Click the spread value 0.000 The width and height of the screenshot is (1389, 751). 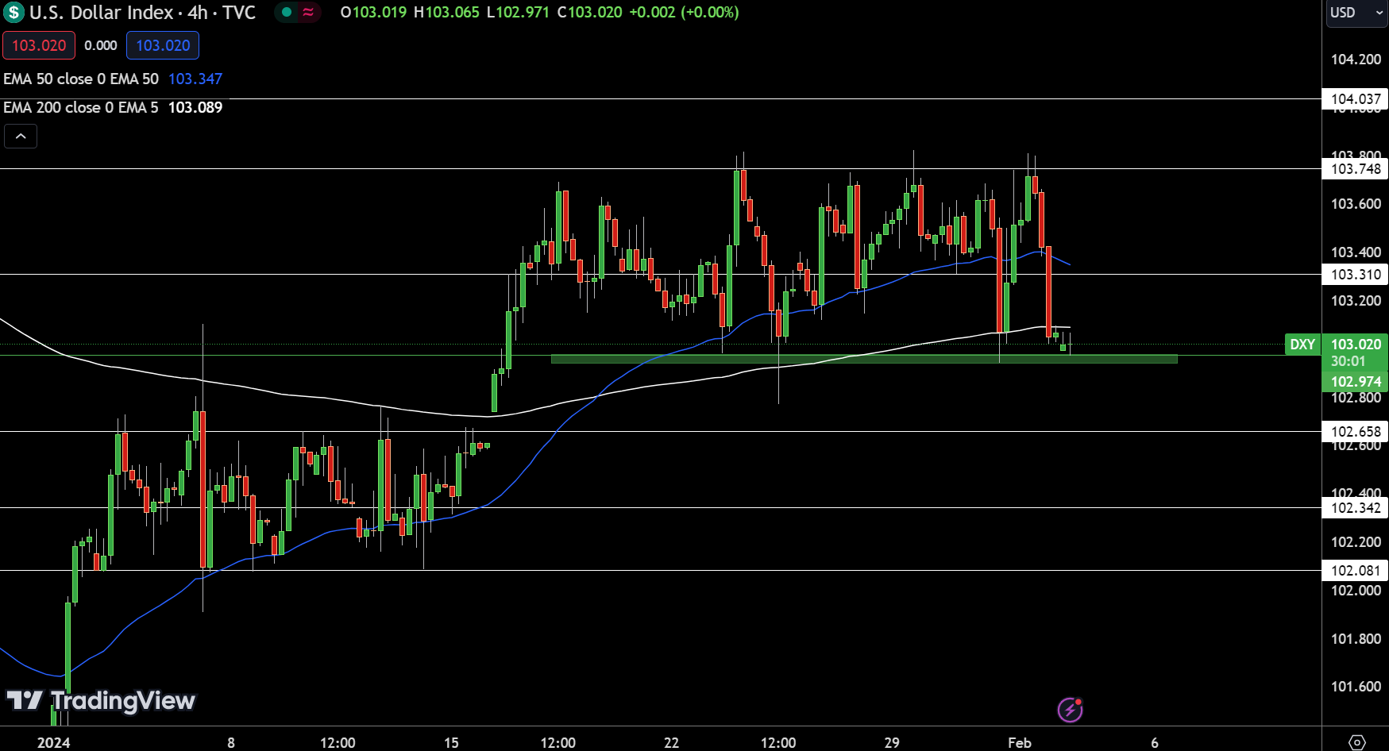(101, 45)
